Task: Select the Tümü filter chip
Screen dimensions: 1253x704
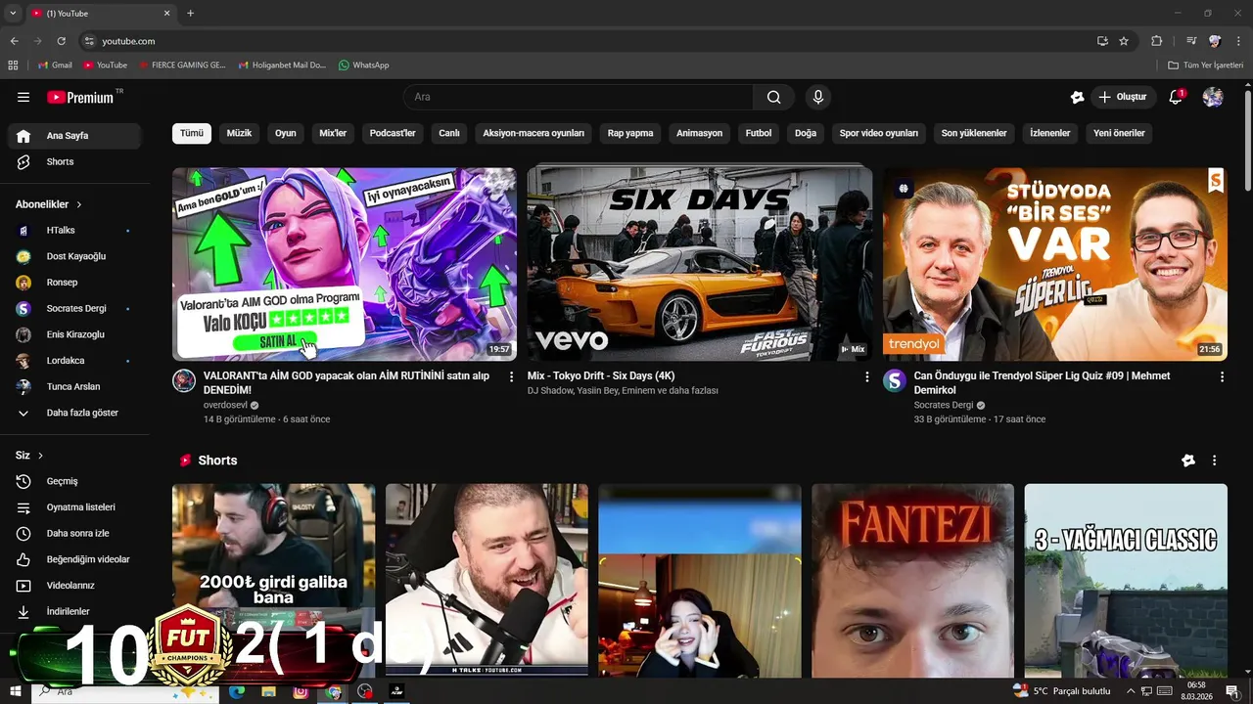Action: pyautogui.click(x=192, y=133)
